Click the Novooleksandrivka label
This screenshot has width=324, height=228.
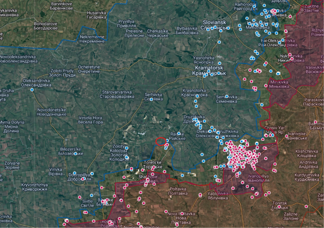(x=18, y=59)
